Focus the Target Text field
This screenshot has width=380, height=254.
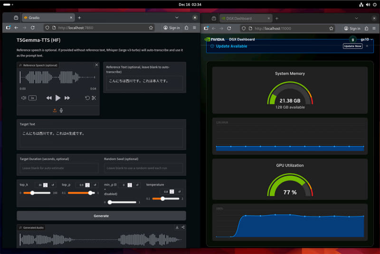point(101,138)
